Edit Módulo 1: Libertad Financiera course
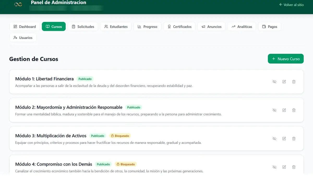 pyautogui.click(x=284, y=82)
